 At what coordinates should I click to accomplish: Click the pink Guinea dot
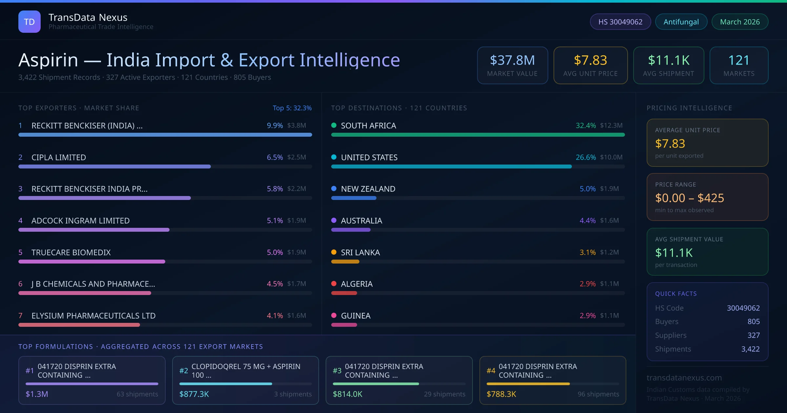coord(334,315)
